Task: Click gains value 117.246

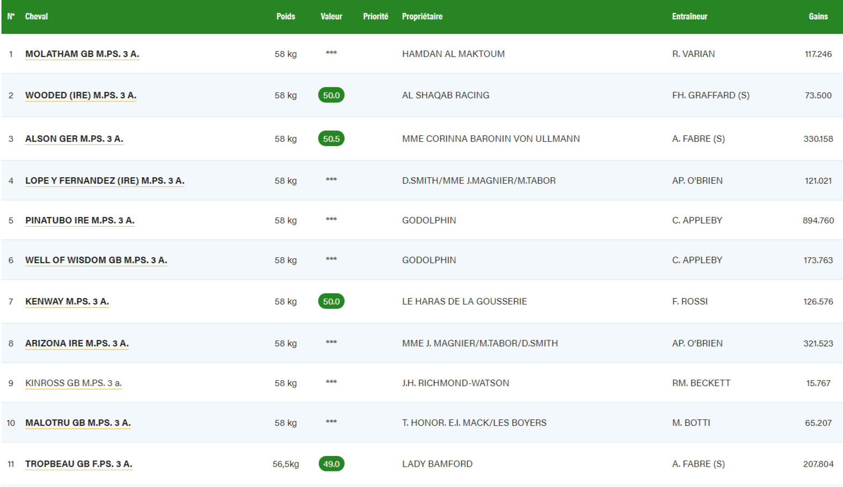Action: pos(818,54)
